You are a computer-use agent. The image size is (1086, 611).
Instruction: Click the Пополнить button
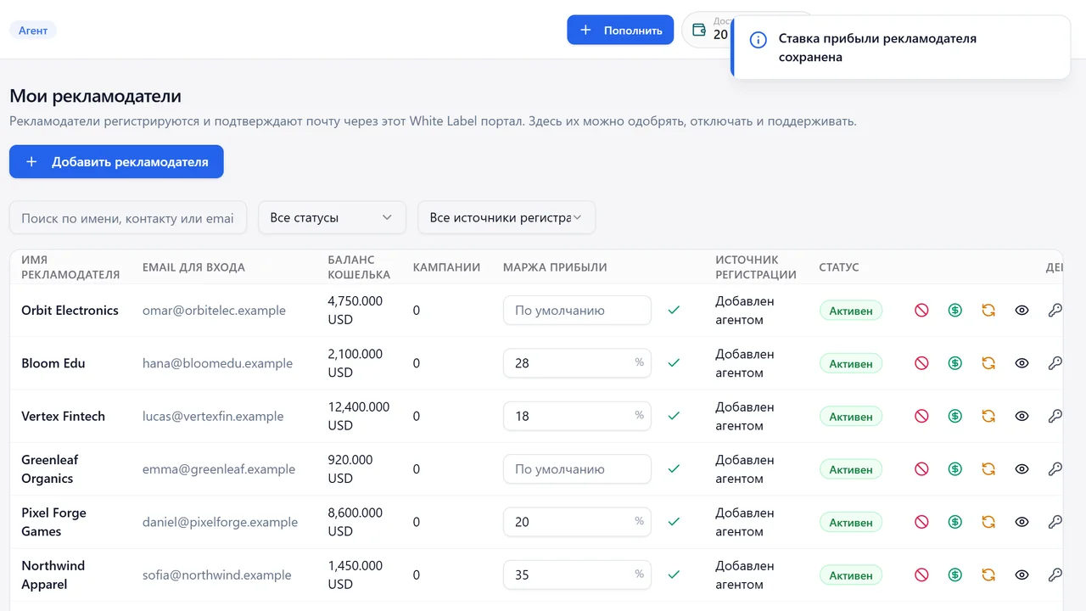(x=620, y=30)
